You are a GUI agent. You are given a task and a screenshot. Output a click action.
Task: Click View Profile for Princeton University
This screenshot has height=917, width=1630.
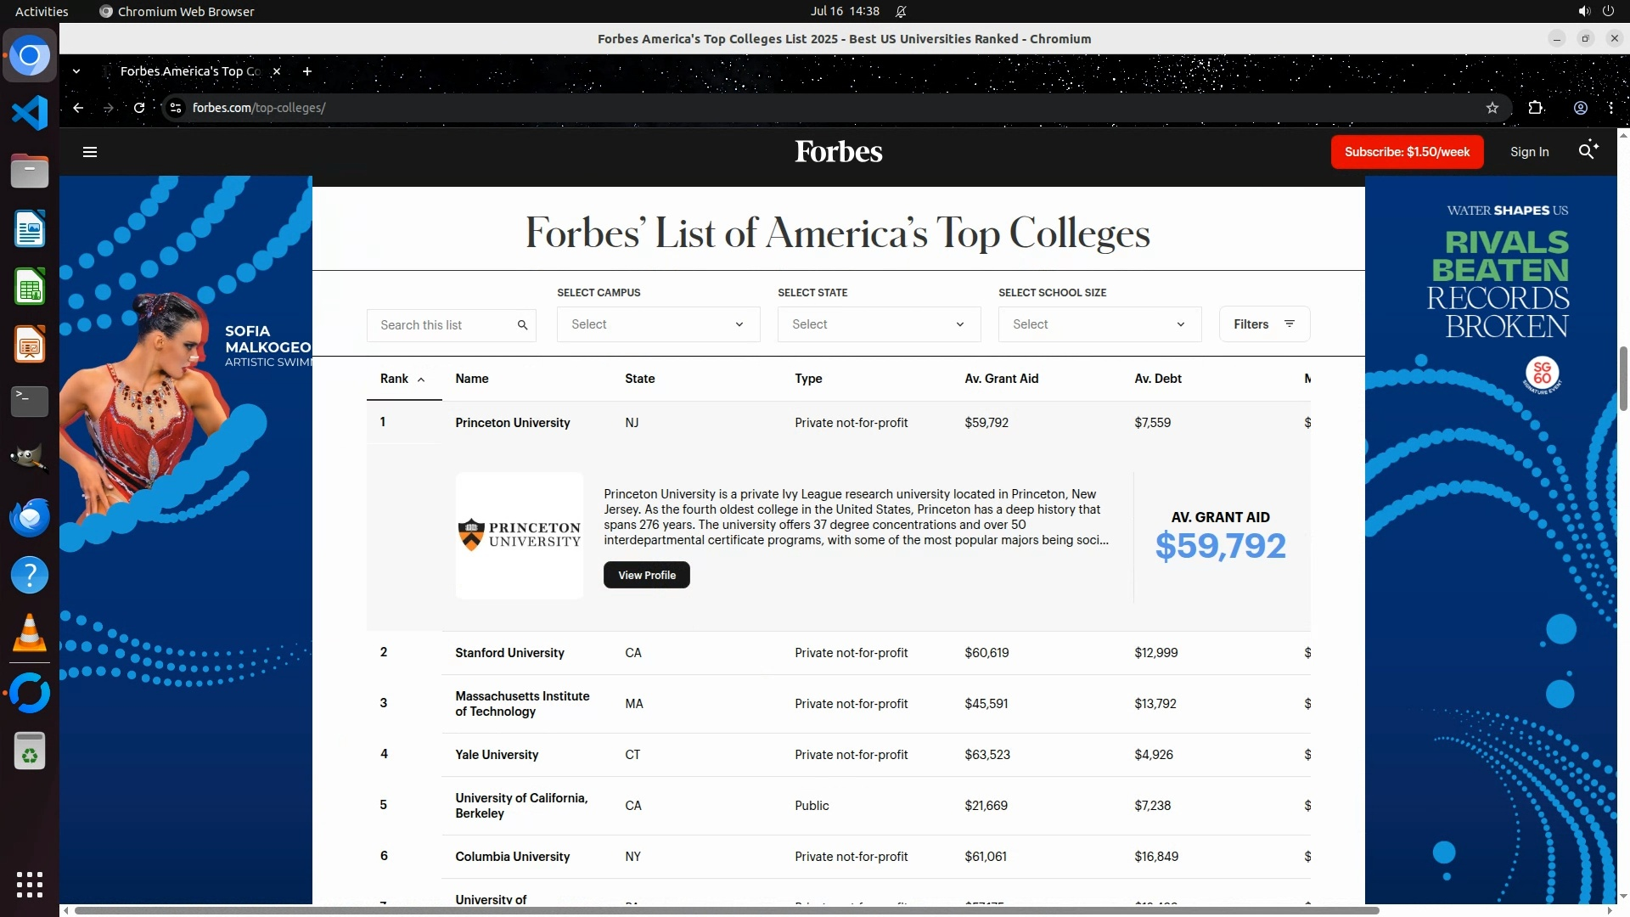647,575
